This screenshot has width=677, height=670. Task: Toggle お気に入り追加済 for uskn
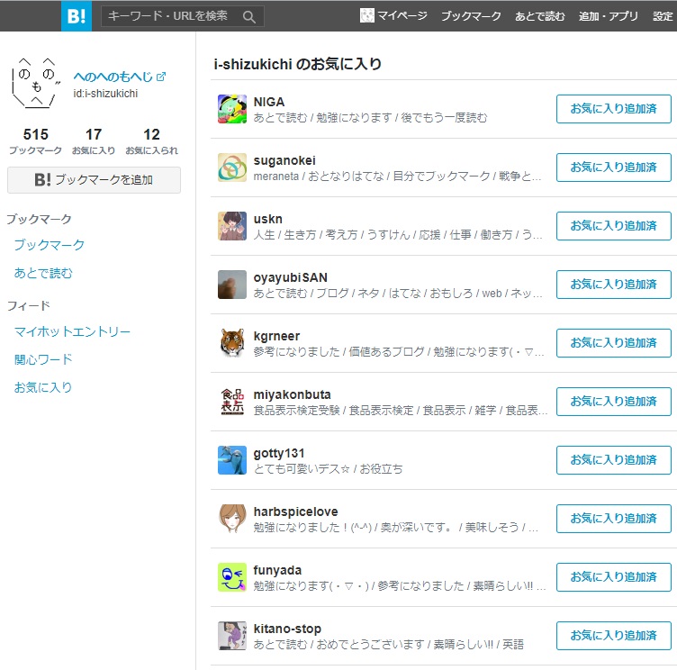coord(614,226)
